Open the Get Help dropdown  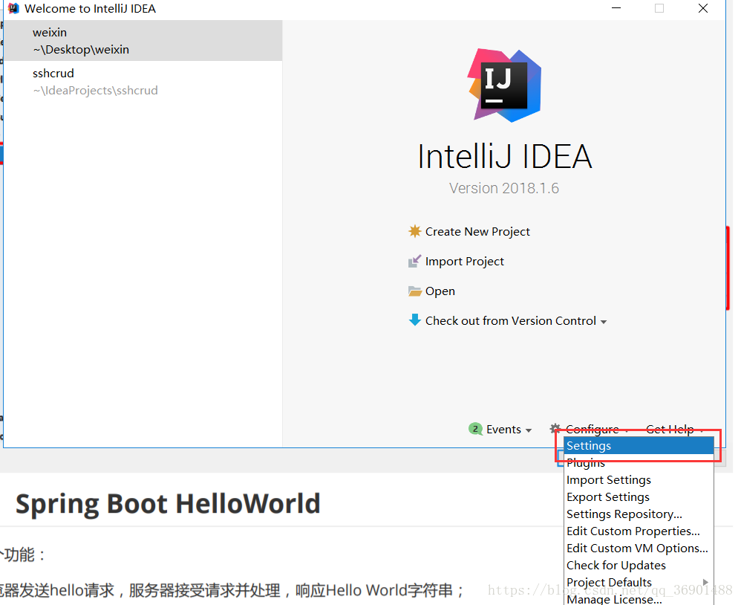point(674,429)
